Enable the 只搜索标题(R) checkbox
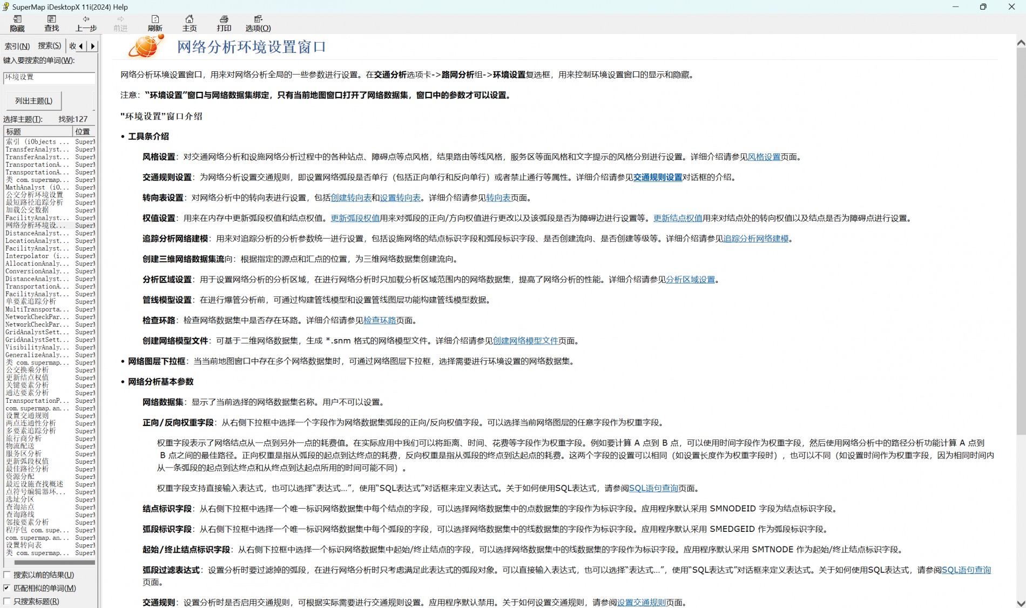Image resolution: width=1026 pixels, height=608 pixels. pos(7,601)
